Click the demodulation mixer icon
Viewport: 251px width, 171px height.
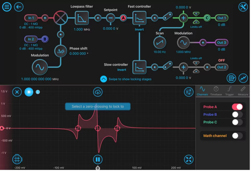point(61,18)
